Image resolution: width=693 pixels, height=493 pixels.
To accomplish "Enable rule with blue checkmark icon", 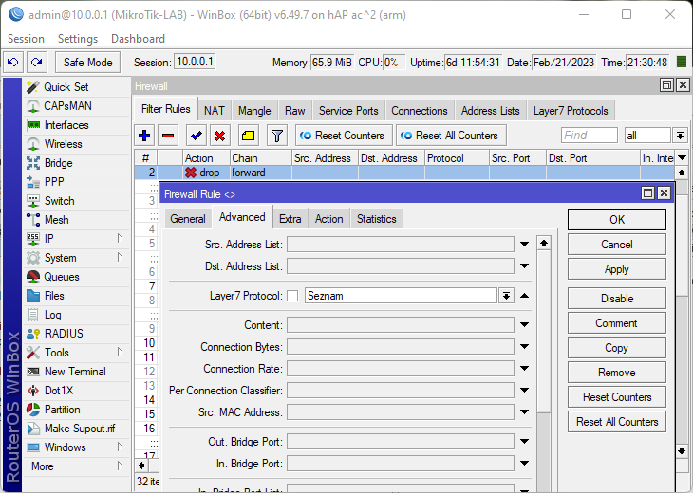I will (197, 136).
